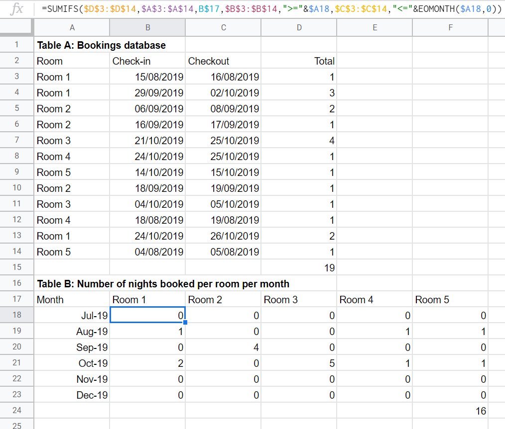Select the Room 2 September value 4
Screen dimensions: 505x429
point(223,347)
